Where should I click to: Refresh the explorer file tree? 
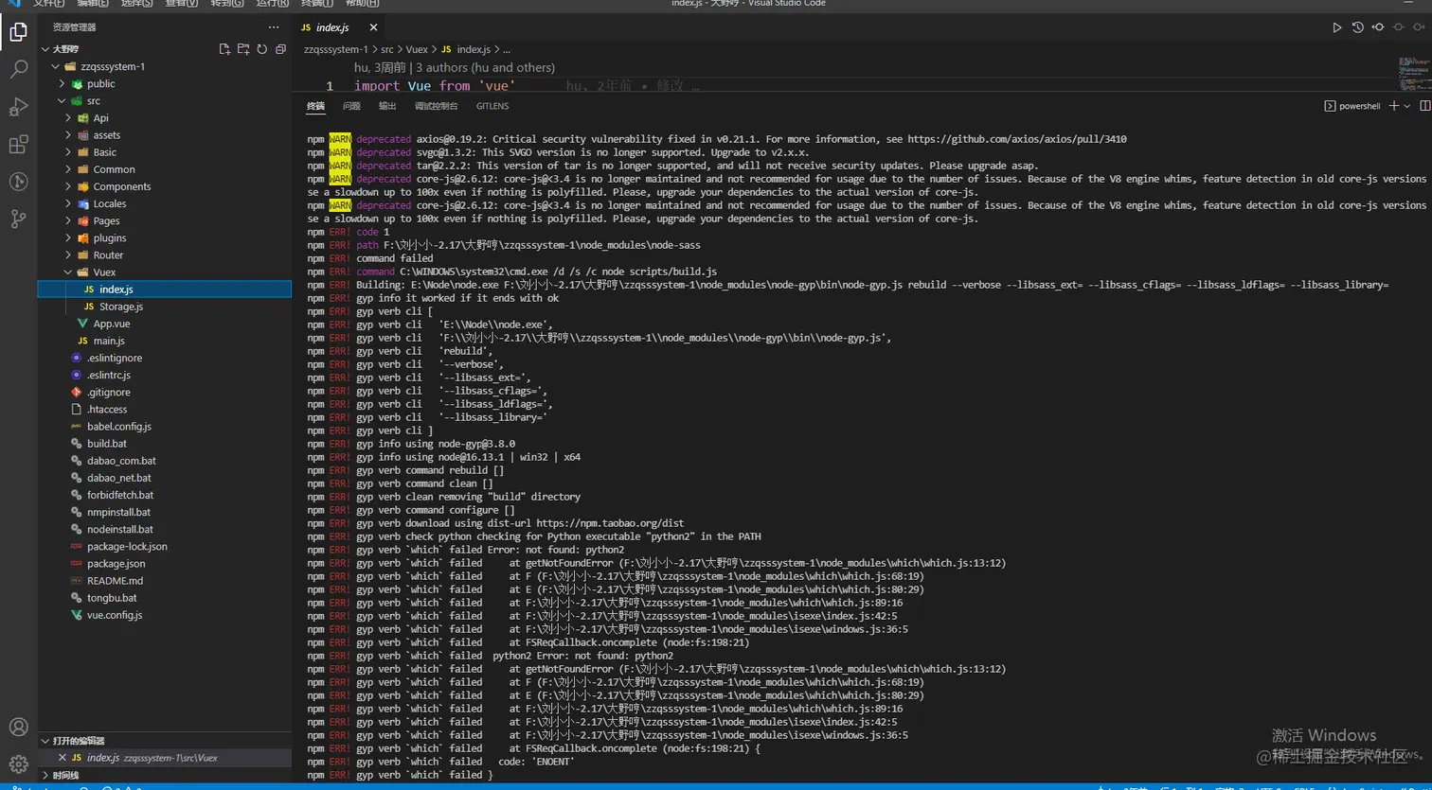pyautogui.click(x=262, y=49)
